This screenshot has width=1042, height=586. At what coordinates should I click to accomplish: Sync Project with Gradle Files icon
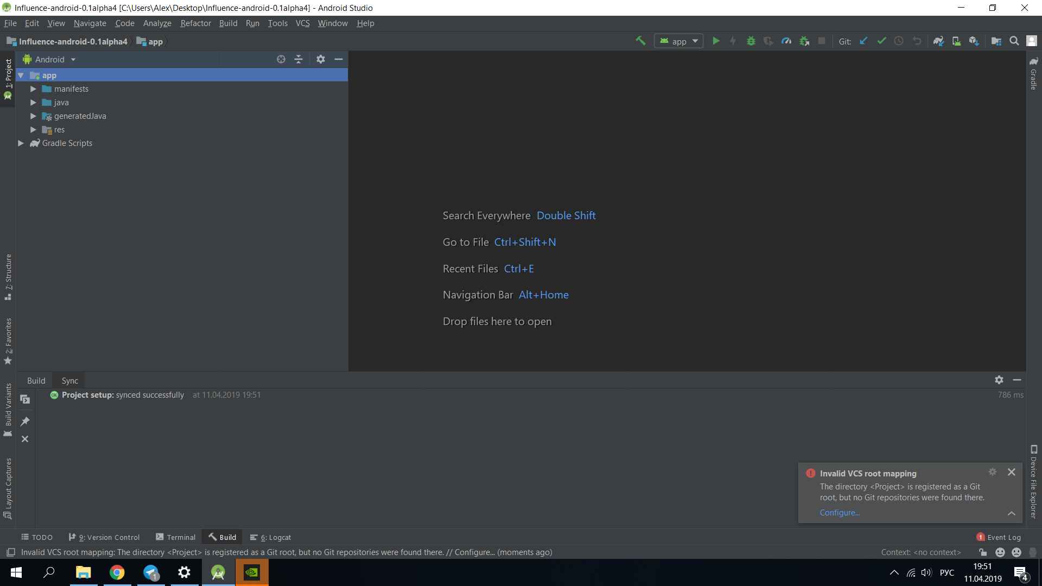point(938,41)
